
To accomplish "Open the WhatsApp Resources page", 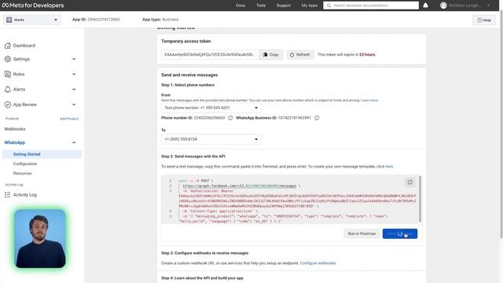I will click(x=23, y=173).
